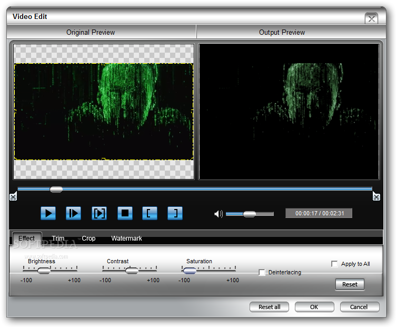Open the Crop tab
This screenshot has width=397, height=328.
tap(88, 238)
